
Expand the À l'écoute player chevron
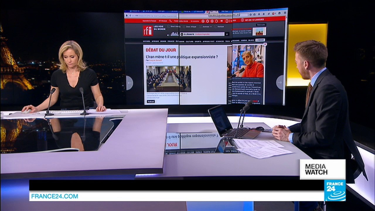(x=227, y=34)
